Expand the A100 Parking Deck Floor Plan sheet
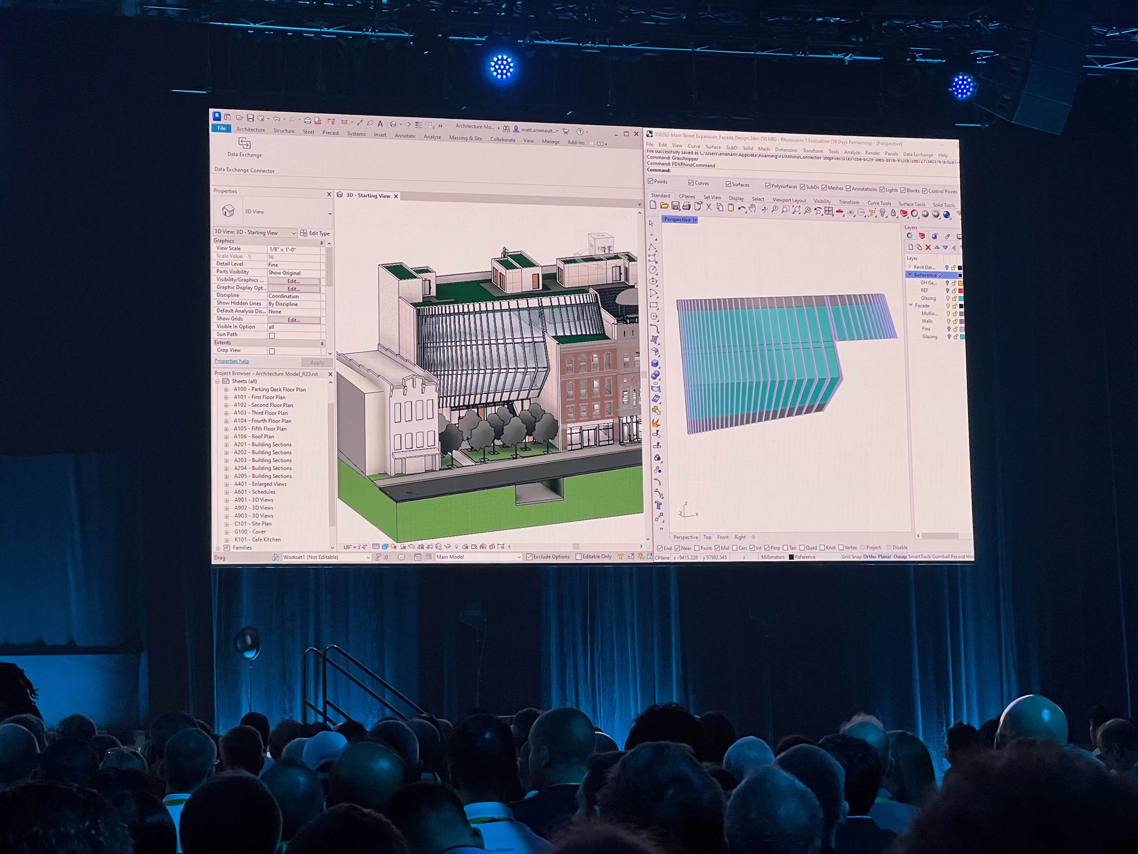This screenshot has height=854, width=1138. pos(226,390)
